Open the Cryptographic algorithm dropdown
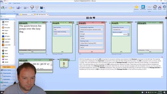 [91, 30]
